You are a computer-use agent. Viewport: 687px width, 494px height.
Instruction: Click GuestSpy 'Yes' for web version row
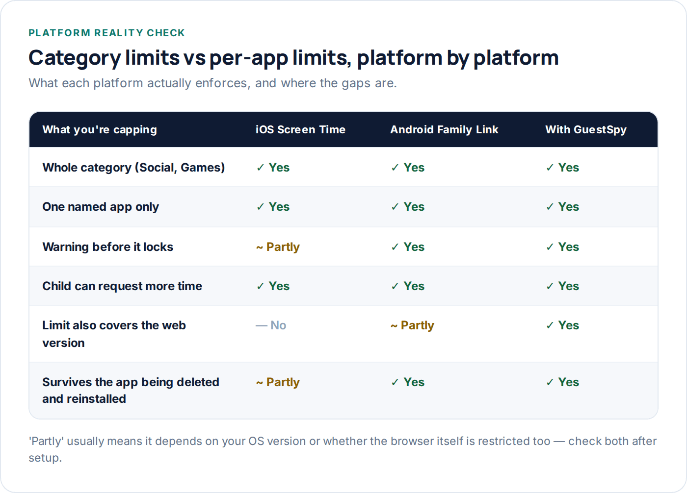[562, 325]
